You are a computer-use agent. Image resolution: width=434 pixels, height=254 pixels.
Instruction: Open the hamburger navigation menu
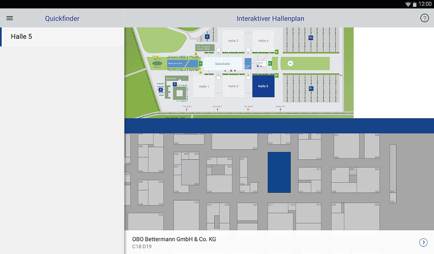[x=10, y=18]
